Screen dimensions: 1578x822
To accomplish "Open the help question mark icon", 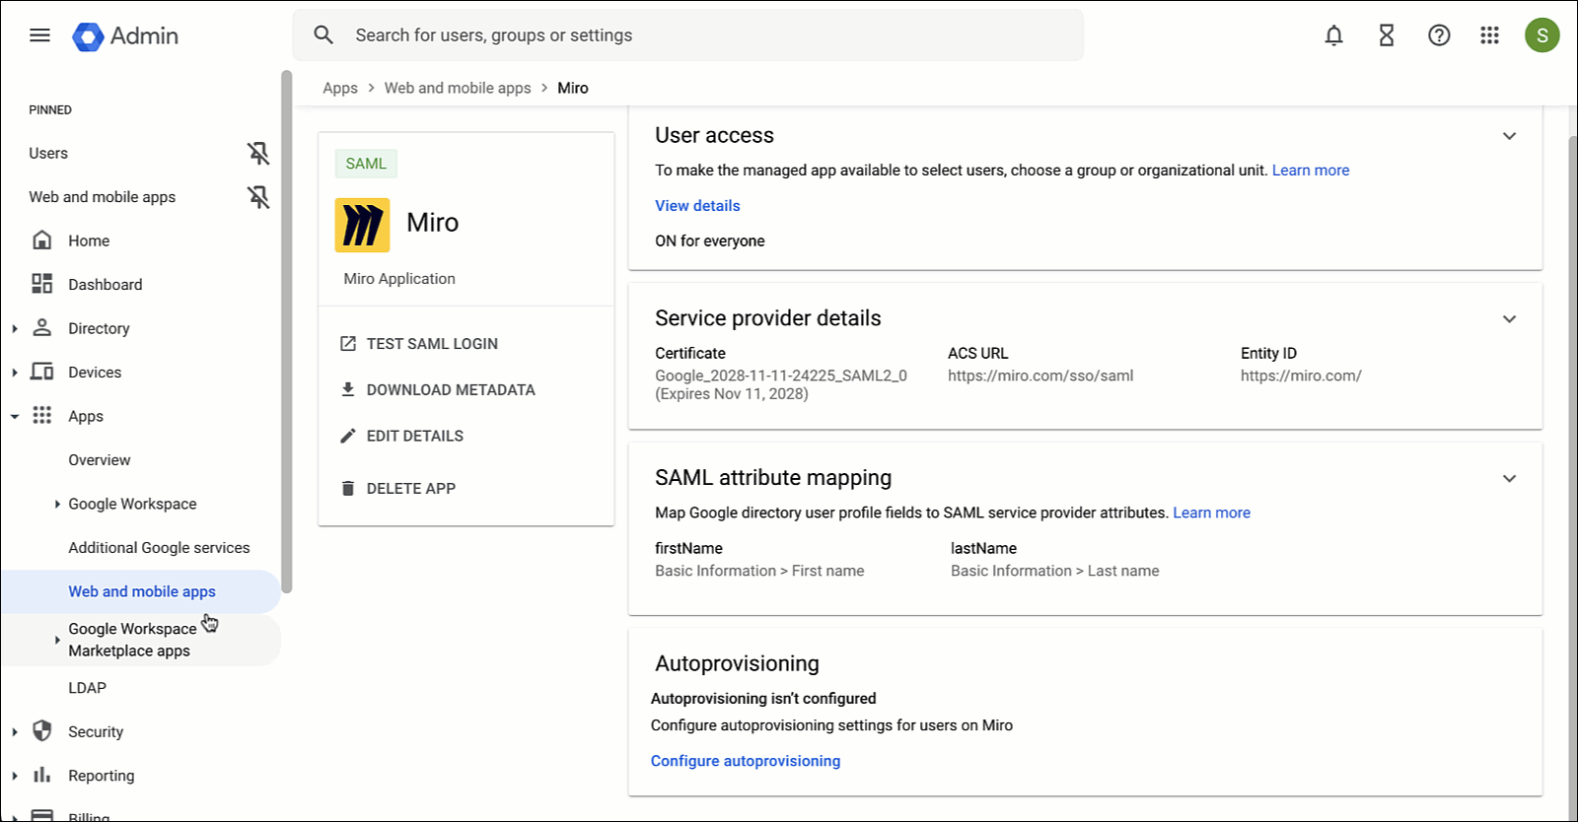I will 1439,35.
